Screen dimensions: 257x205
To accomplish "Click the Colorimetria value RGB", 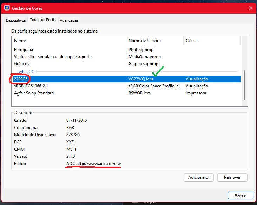I will (x=70, y=128).
